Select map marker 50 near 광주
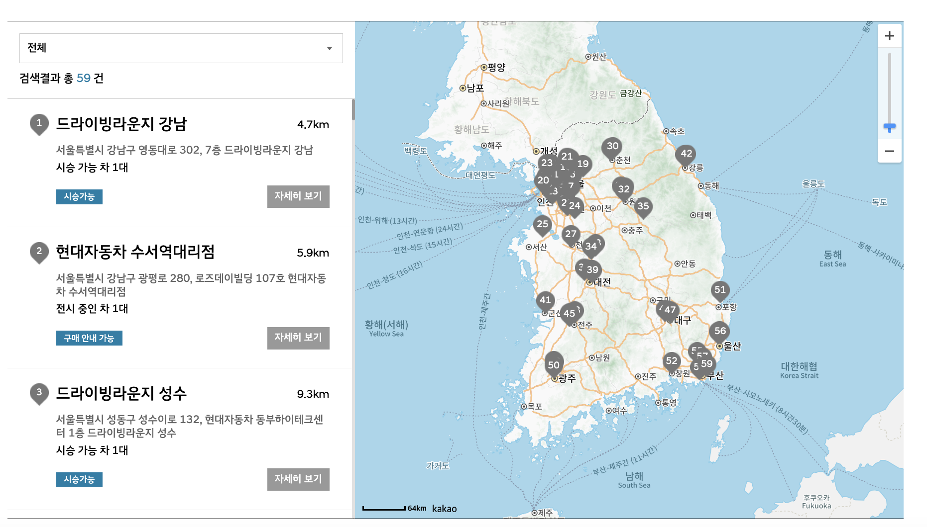The height and width of the screenshot is (527, 927). [x=553, y=364]
